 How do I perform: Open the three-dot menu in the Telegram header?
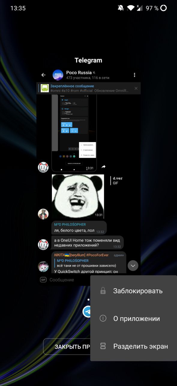(x=134, y=75)
